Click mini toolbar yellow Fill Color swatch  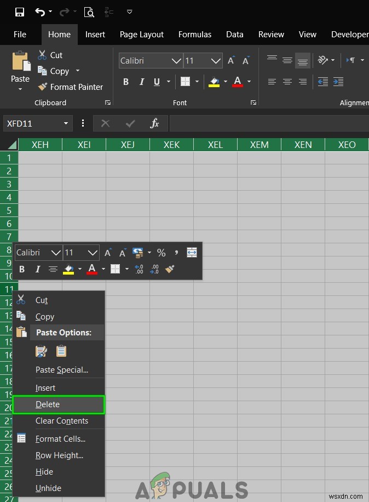click(68, 269)
